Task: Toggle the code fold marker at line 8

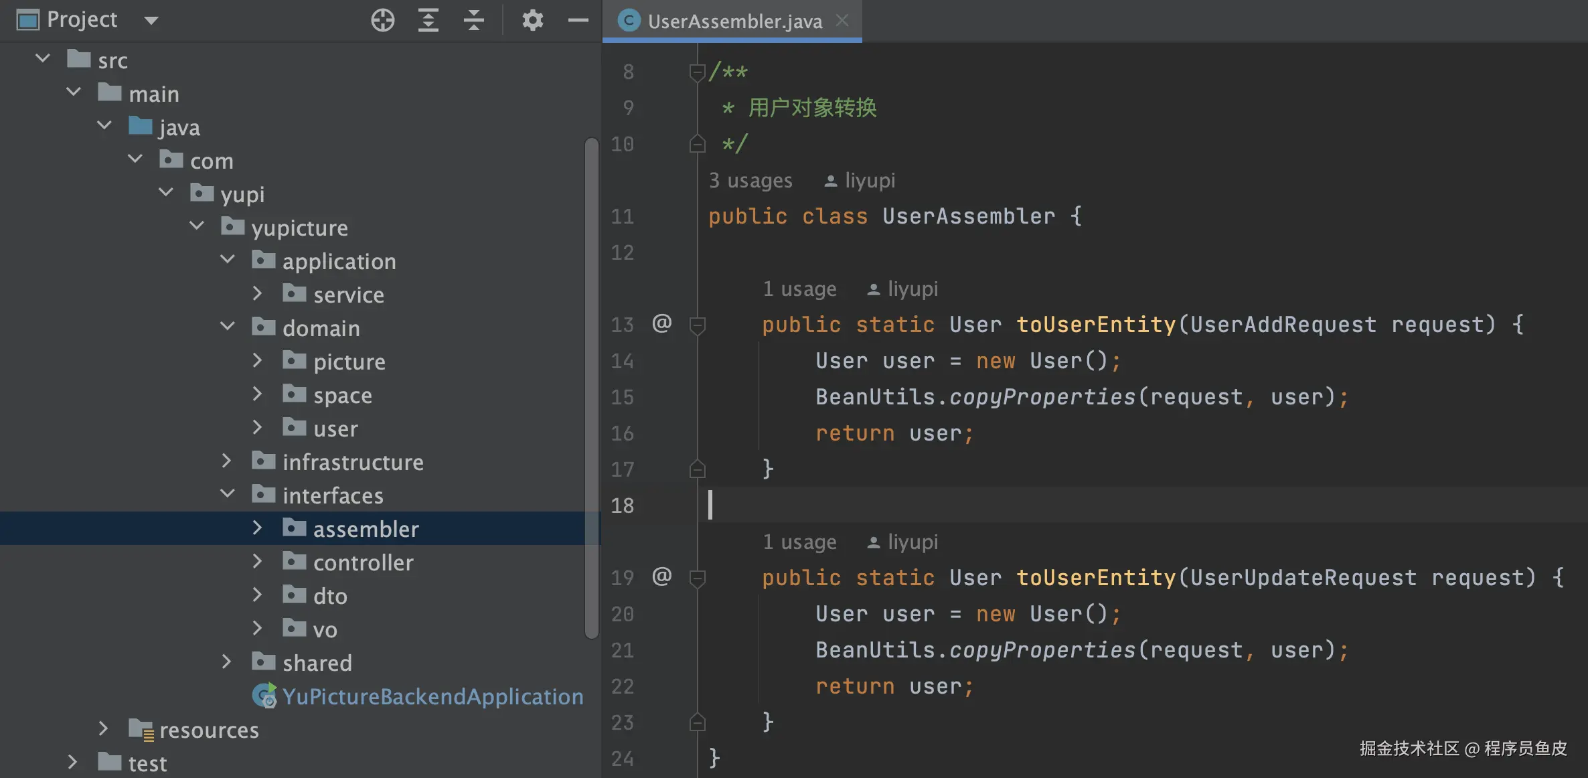Action: pyautogui.click(x=697, y=72)
